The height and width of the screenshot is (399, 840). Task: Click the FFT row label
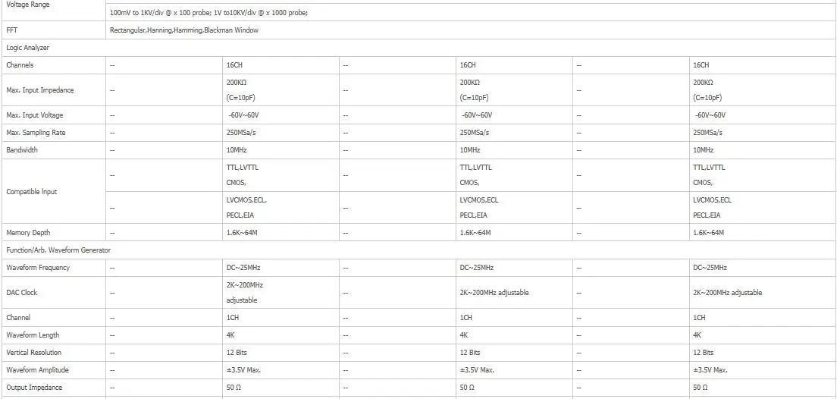click(11, 30)
